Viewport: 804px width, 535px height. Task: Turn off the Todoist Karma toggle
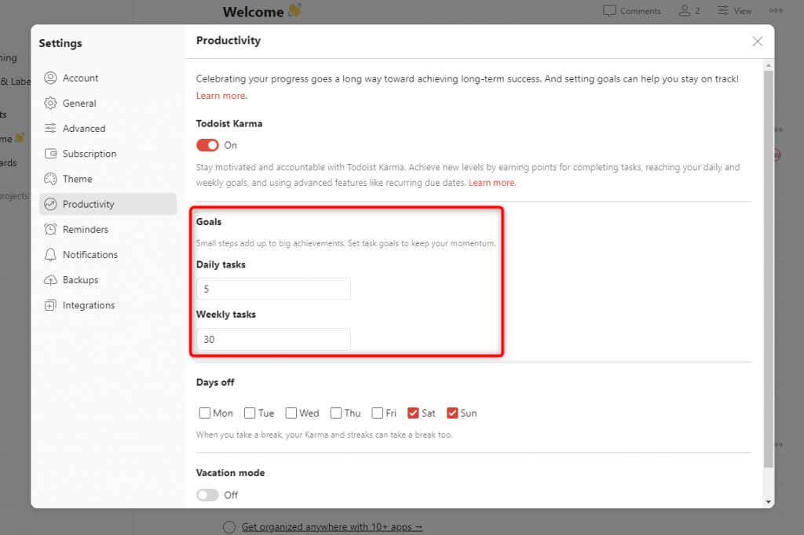207,146
